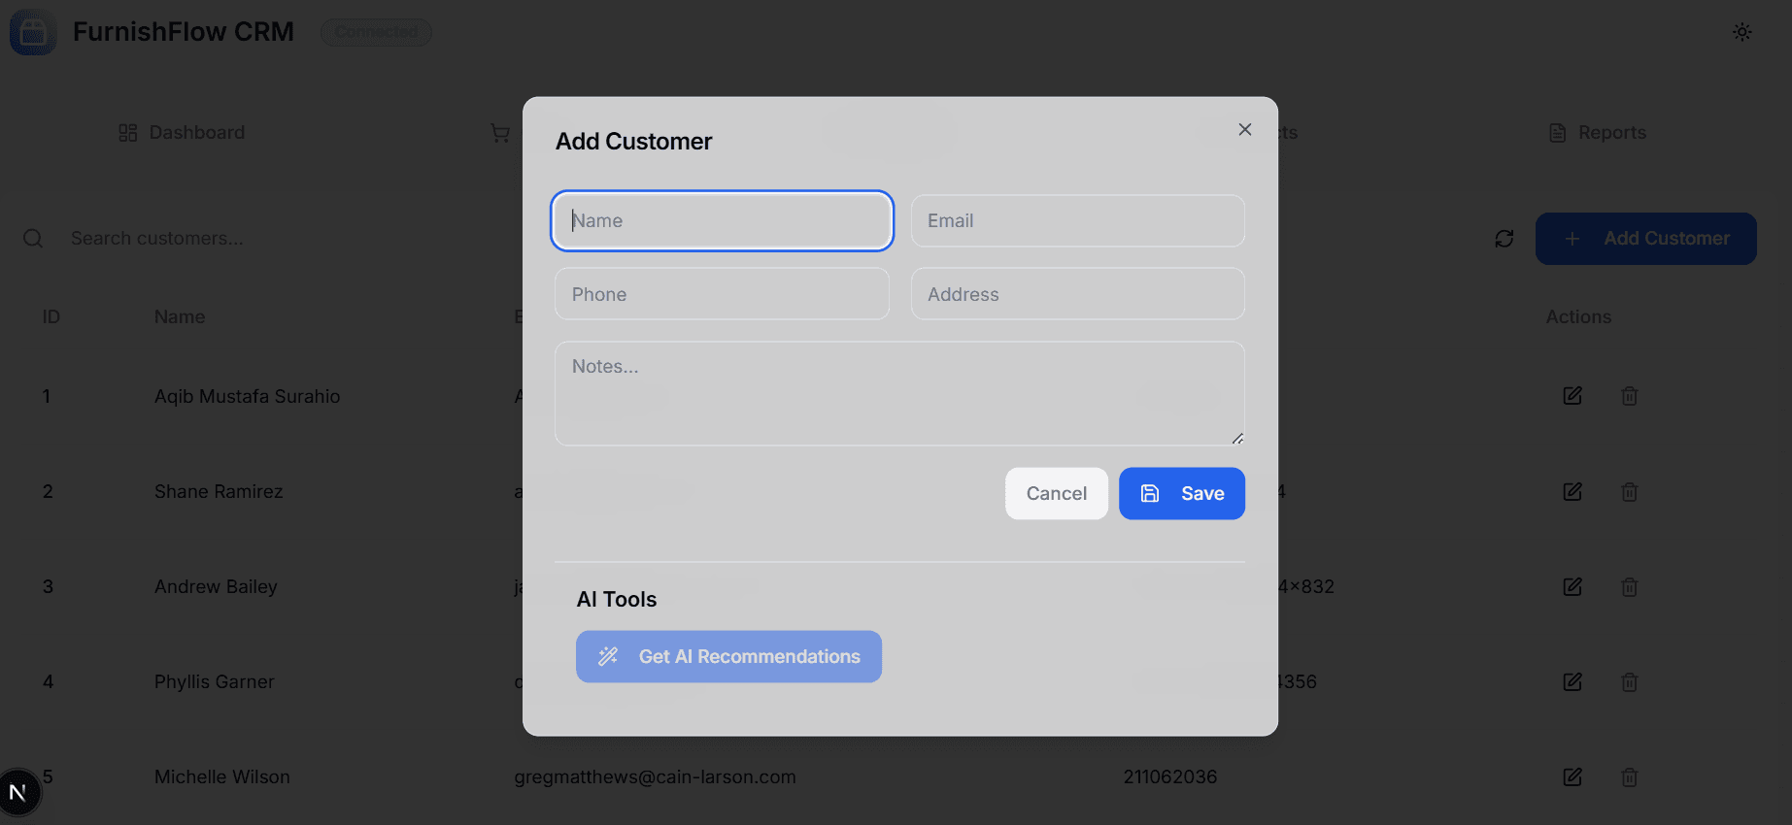This screenshot has height=825, width=1792.
Task: Focus the Notes textarea
Action: tap(898, 393)
